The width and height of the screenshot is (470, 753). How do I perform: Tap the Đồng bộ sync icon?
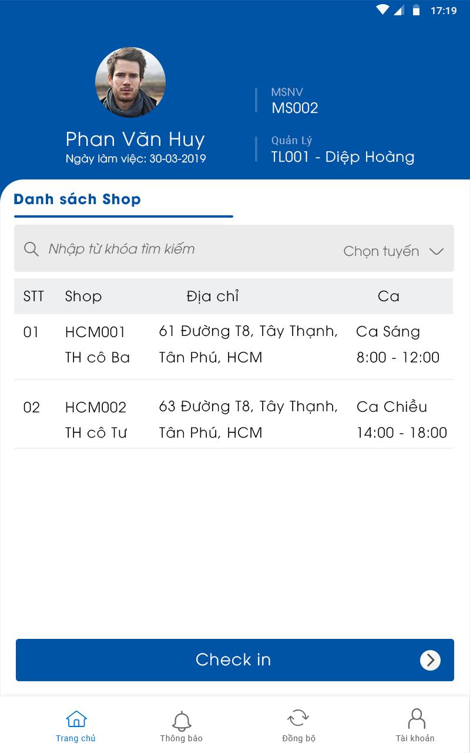[298, 718]
